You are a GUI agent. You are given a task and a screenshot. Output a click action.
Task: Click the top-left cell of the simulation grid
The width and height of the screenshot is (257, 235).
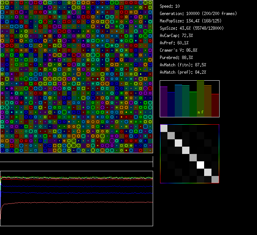(2, 2)
